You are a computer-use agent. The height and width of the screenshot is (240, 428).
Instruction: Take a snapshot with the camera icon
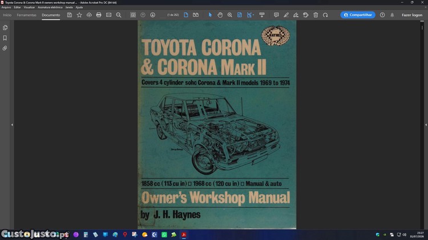tap(133, 15)
